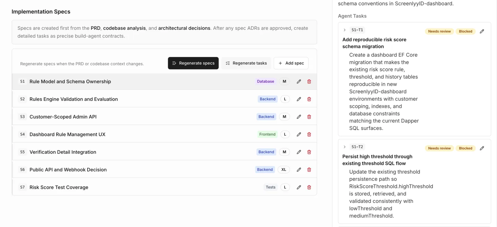Viewport: 497px width, 227px height.
Task: Click the Backend tag on S6 row
Action: click(265, 170)
